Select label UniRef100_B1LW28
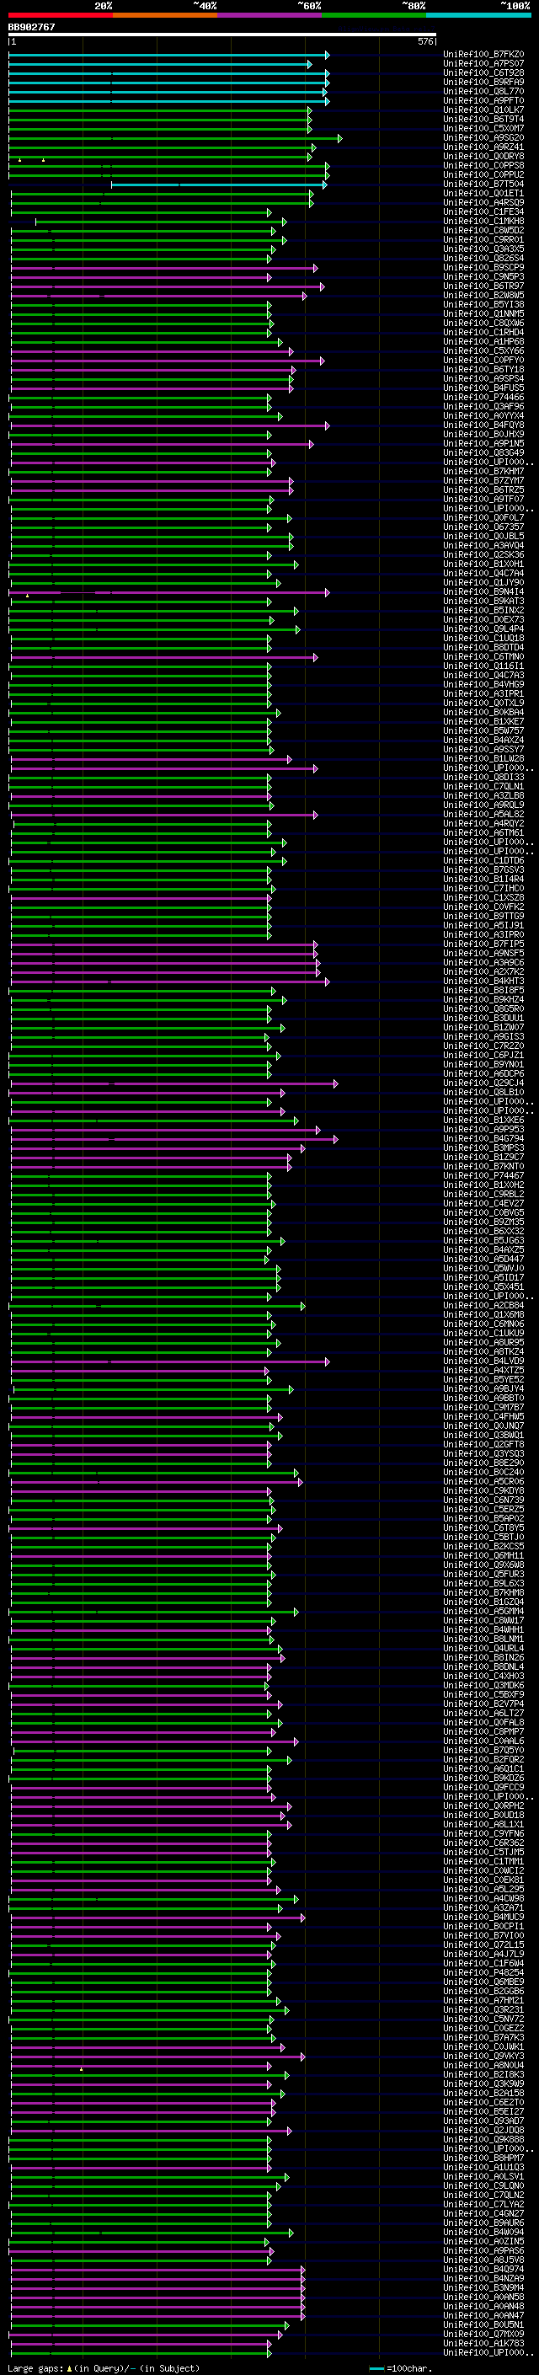Screen dimensions: 539x2375 pos(483,759)
